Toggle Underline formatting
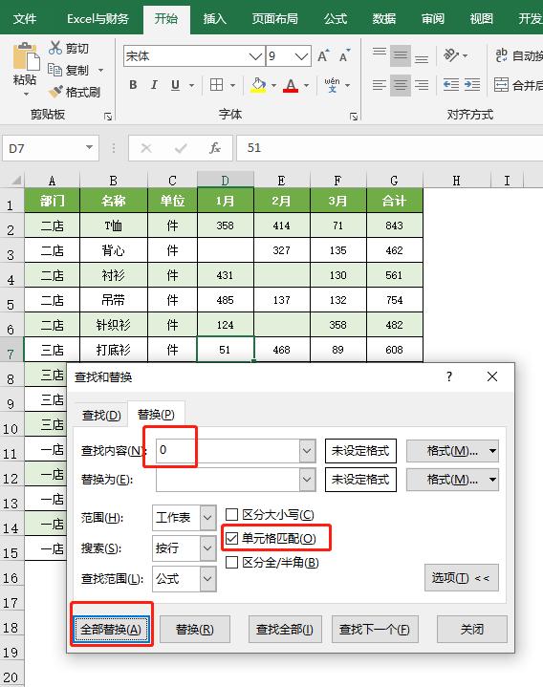Screen dimensions: 543x687 tap(175, 85)
